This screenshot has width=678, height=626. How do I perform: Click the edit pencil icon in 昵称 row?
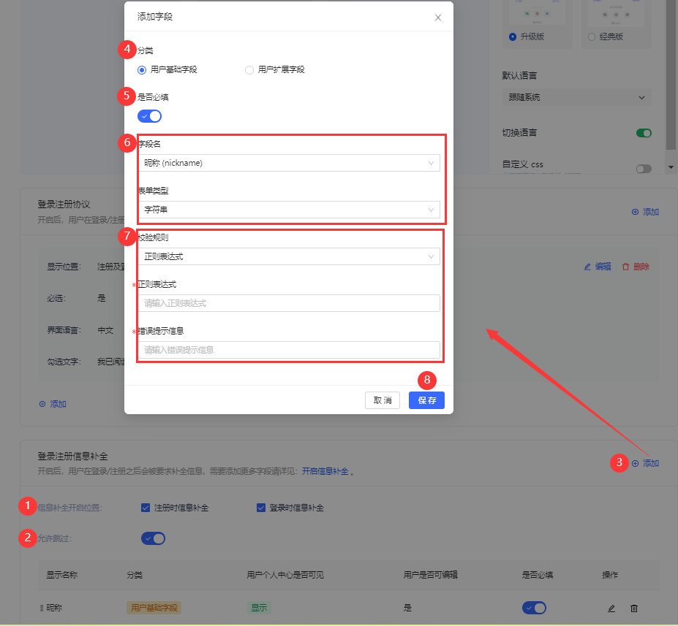click(x=611, y=608)
